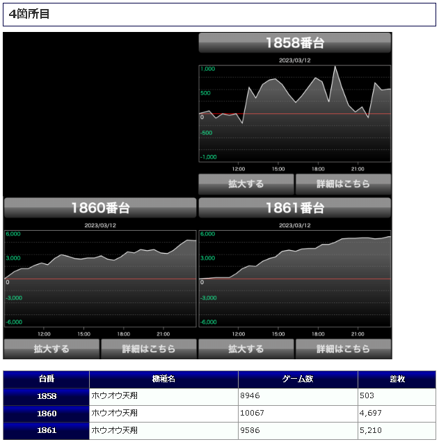Click table row cell 1860
This screenshot has width=439, height=442.
[x=47, y=414]
